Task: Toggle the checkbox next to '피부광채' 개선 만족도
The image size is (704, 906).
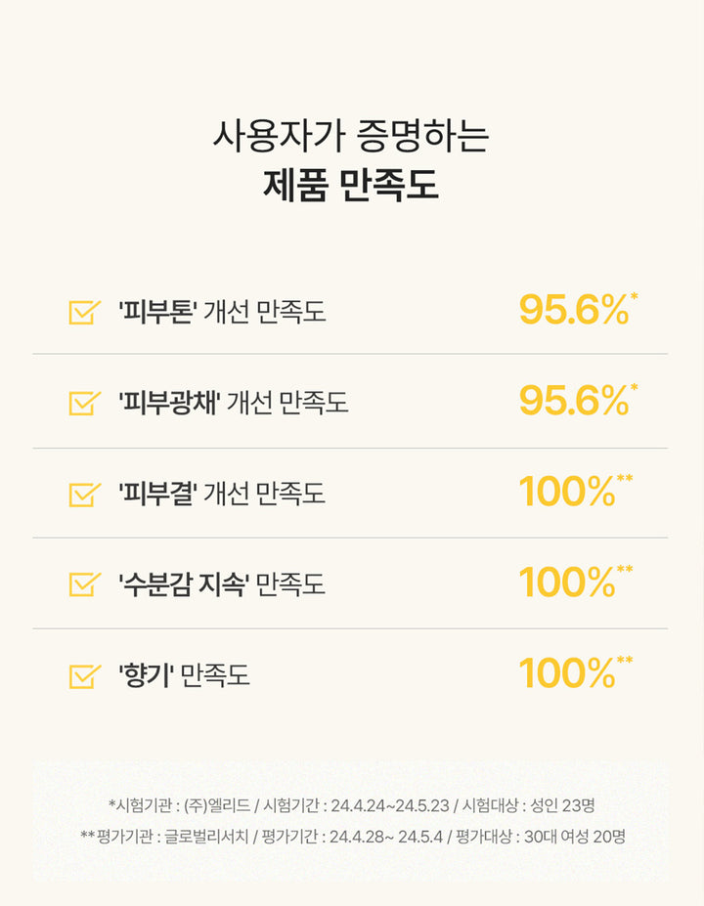Action: click(84, 402)
